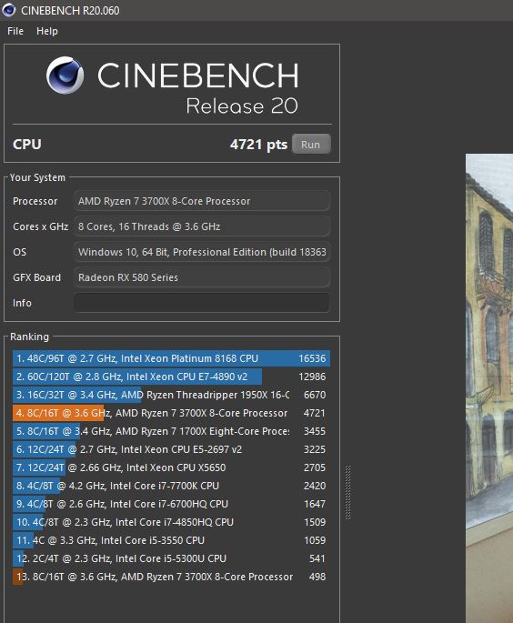513x623 pixels.
Task: Select the Xeon X5650 ranking row
Action: (x=171, y=467)
